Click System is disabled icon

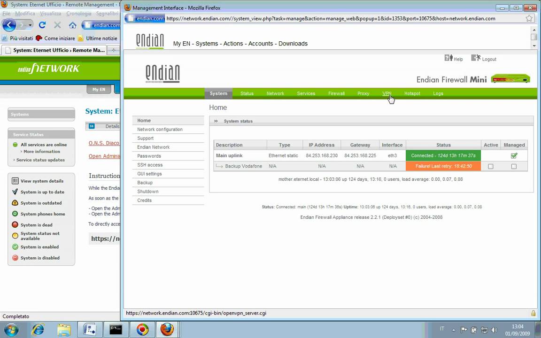(x=15, y=258)
